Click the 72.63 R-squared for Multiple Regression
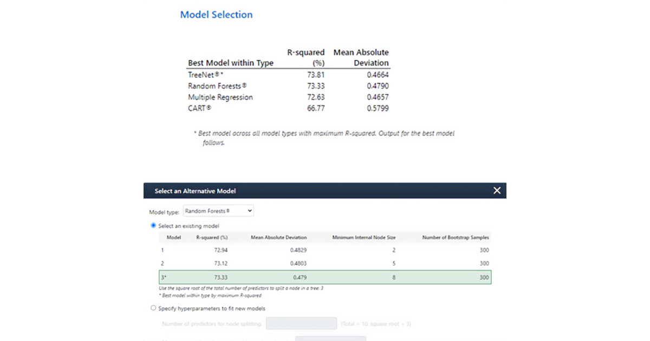Viewport: 650px width, 341px height. point(315,97)
